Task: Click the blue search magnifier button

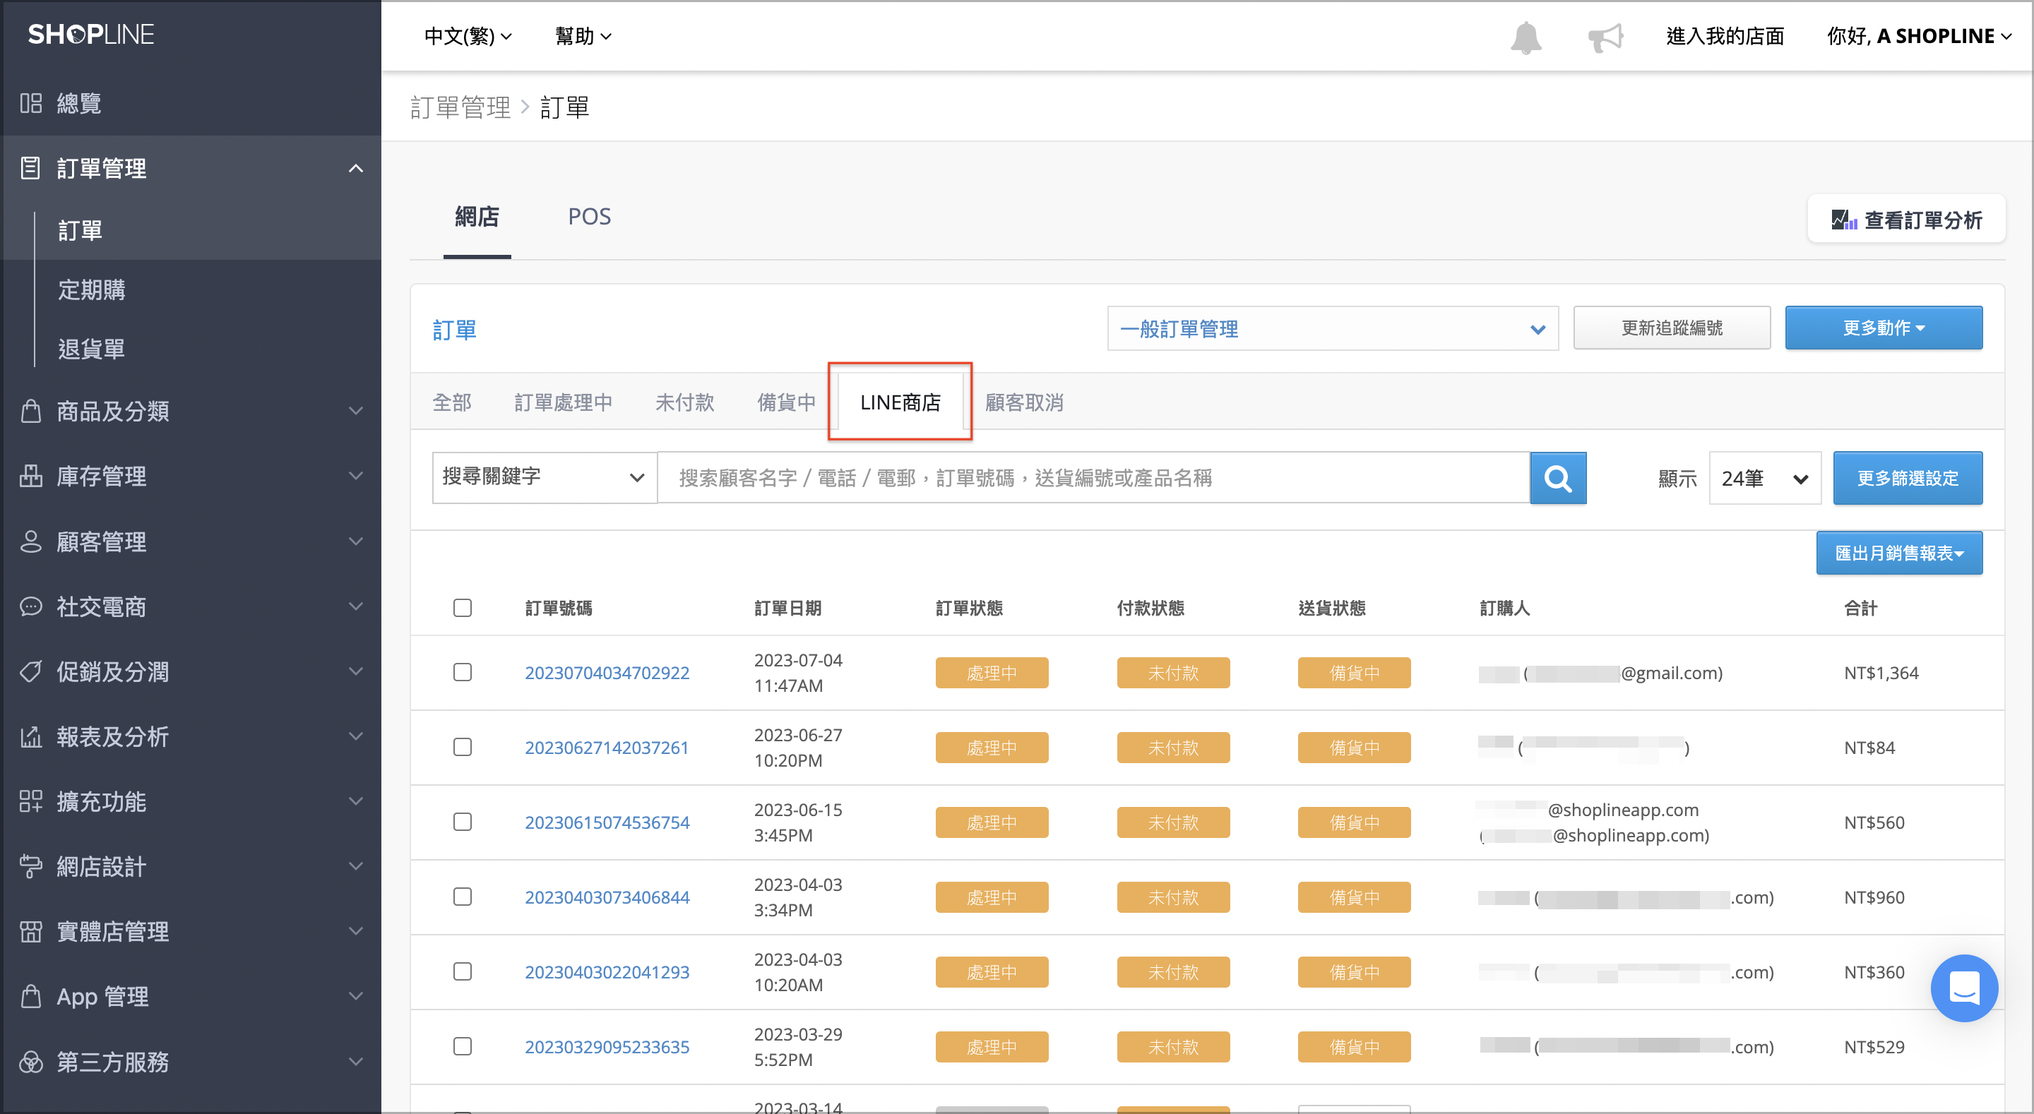Action: (x=1558, y=478)
